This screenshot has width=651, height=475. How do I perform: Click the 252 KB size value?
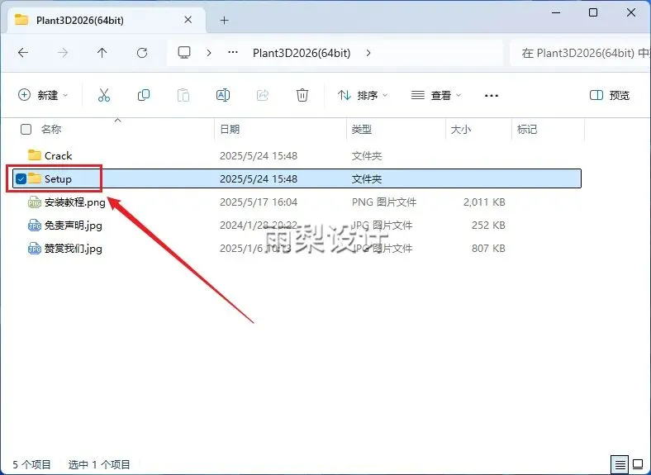(x=488, y=226)
